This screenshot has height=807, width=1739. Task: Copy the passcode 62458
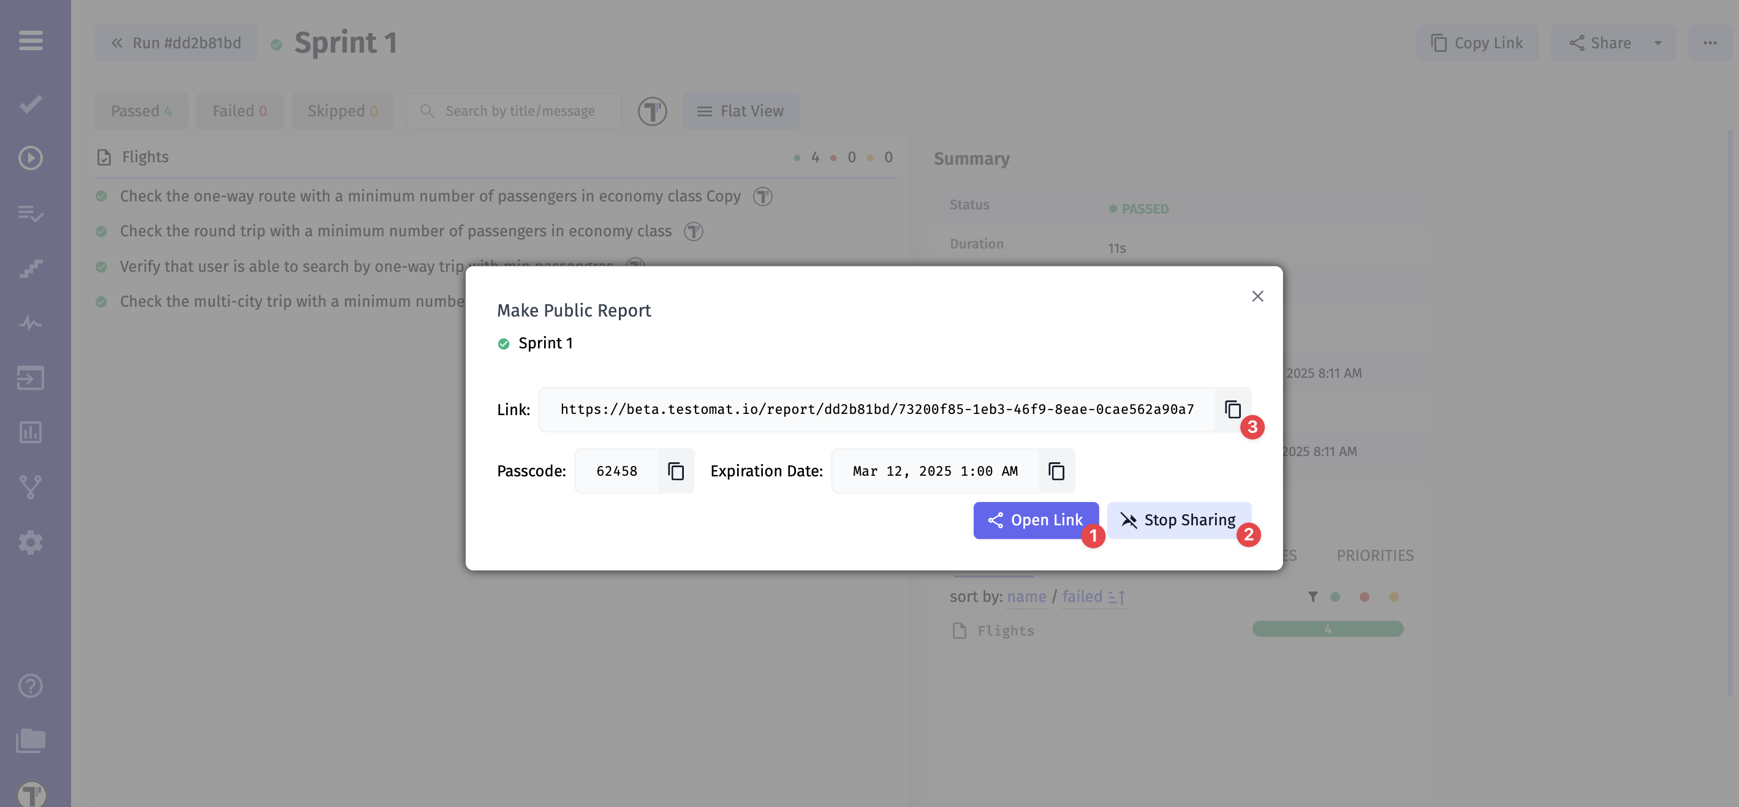pos(676,471)
